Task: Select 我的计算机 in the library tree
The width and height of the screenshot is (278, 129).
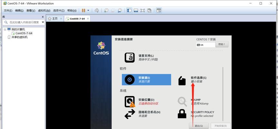Action: 18,29
